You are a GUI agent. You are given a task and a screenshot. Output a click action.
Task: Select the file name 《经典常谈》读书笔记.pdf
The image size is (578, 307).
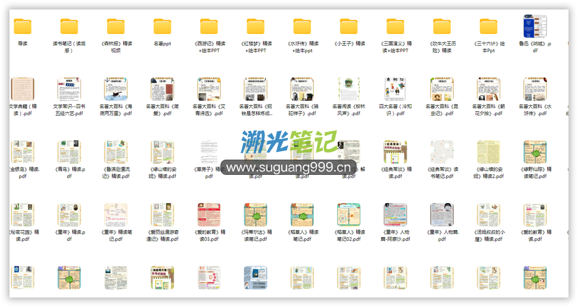[441, 172]
